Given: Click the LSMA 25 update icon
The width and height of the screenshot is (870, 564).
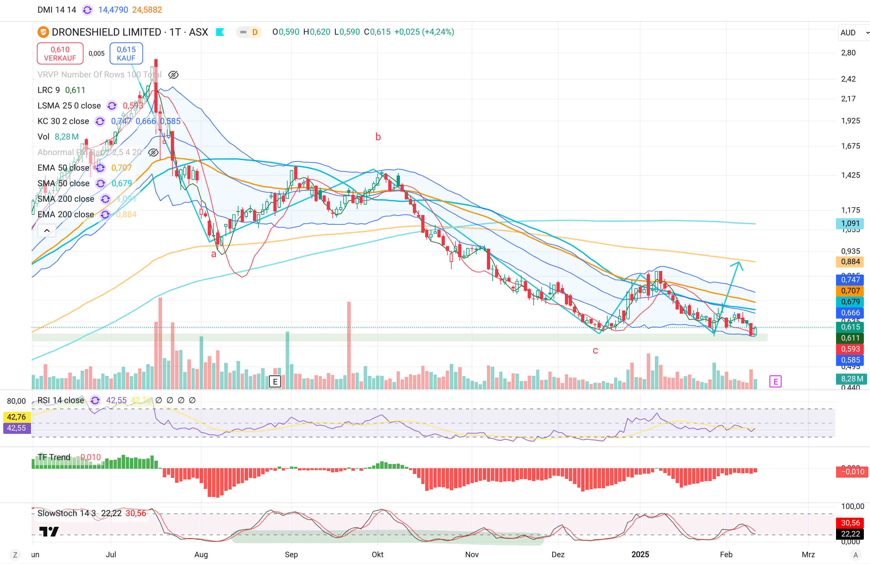Looking at the screenshot, I should click(112, 106).
